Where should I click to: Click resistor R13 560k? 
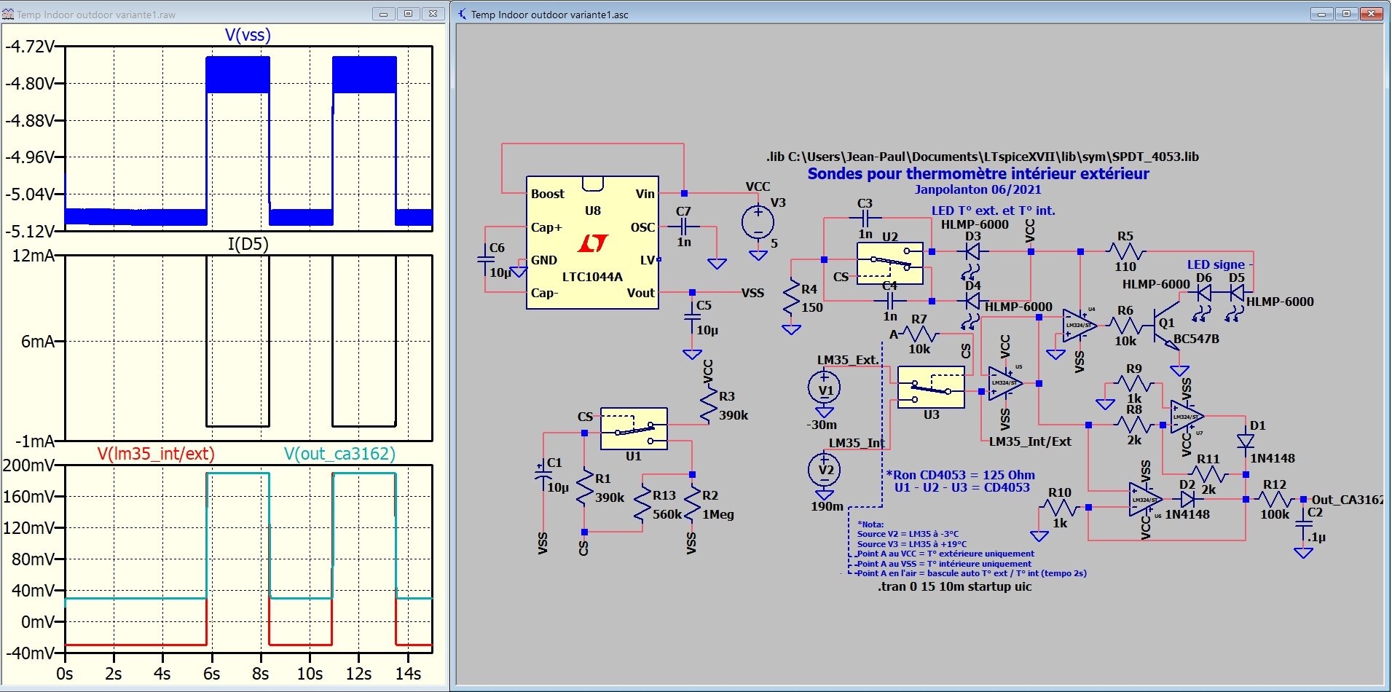click(x=642, y=503)
